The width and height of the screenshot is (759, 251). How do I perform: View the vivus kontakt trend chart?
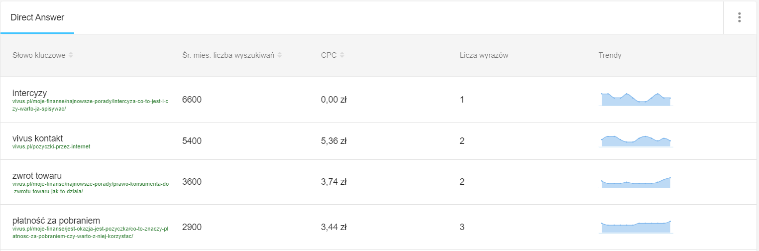click(x=636, y=141)
